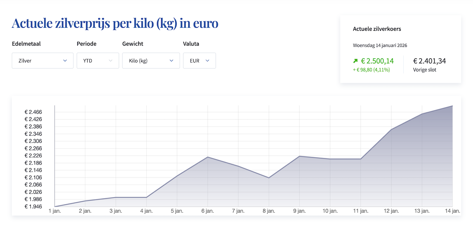Click the chevron arrow in Zilver selector
The width and height of the screenshot is (473, 237).
click(x=65, y=61)
